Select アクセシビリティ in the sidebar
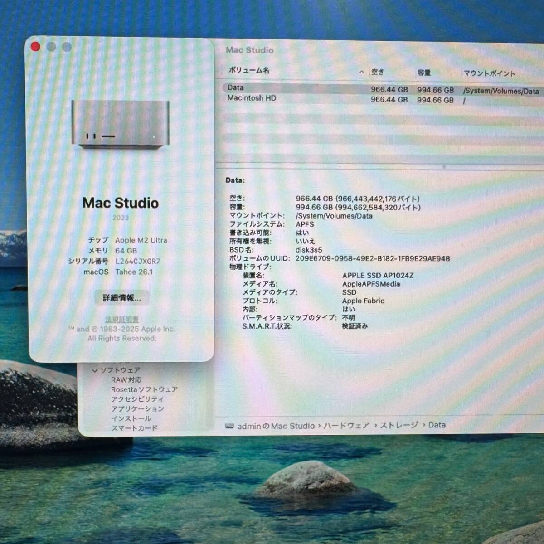This screenshot has width=544, height=544. point(137,399)
